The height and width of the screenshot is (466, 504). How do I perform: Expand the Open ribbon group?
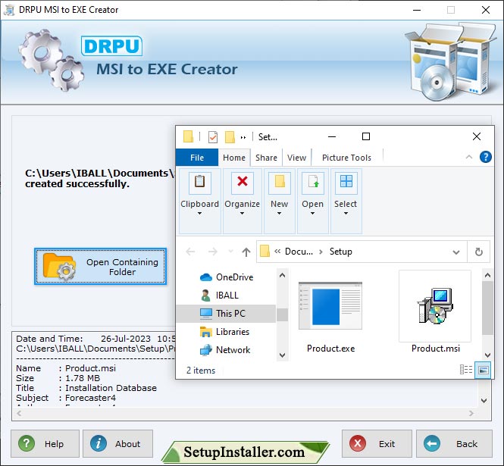(312, 202)
